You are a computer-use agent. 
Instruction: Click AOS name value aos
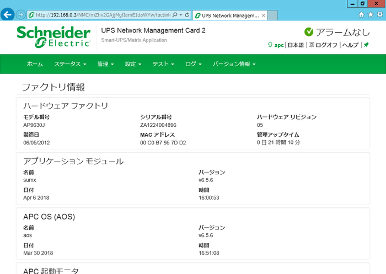click(x=28, y=235)
